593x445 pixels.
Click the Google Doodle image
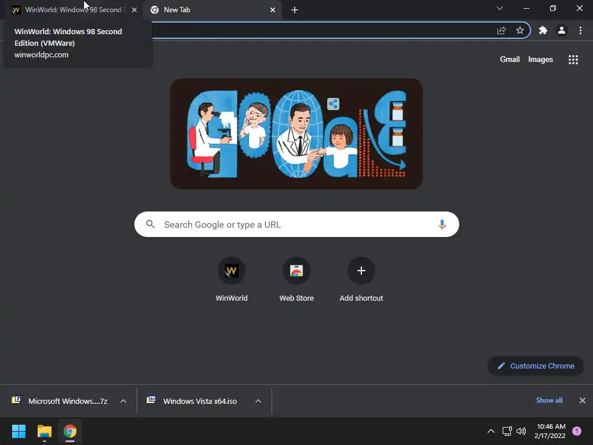296,134
